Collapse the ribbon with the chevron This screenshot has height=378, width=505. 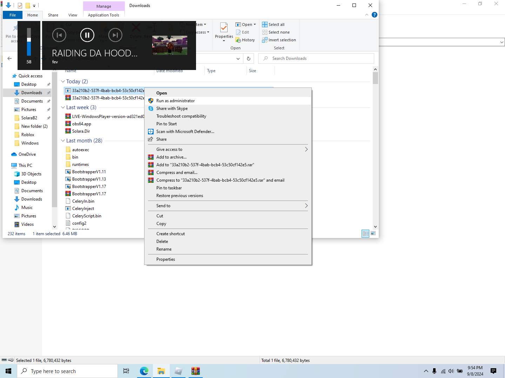pyautogui.click(x=367, y=15)
